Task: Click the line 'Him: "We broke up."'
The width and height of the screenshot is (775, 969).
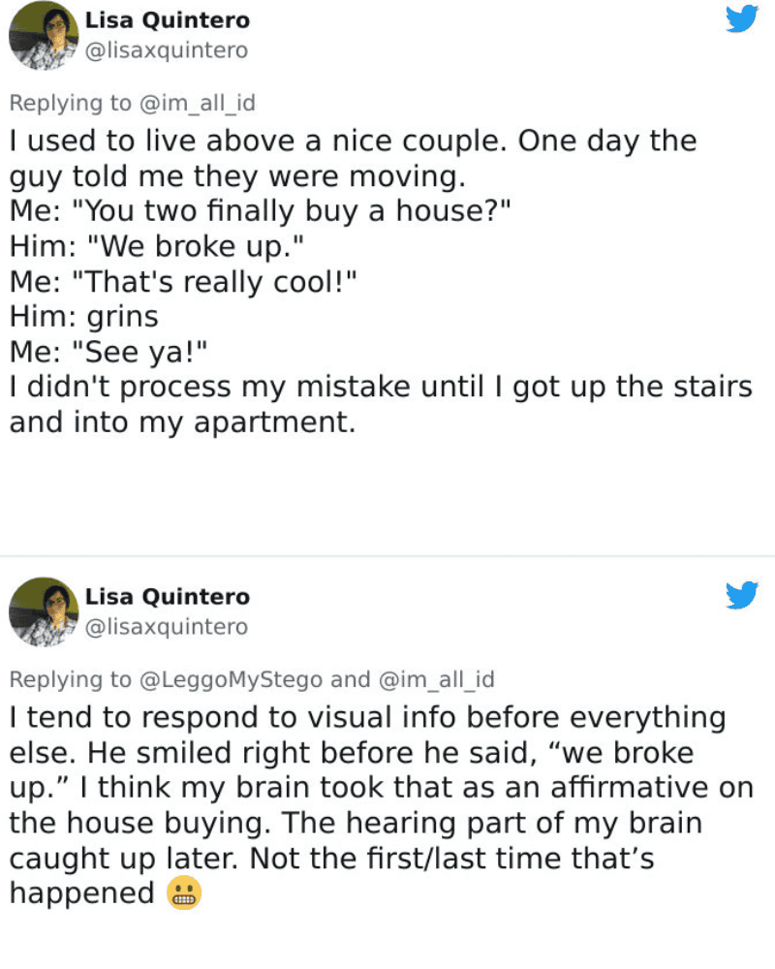Action: pyautogui.click(x=157, y=246)
